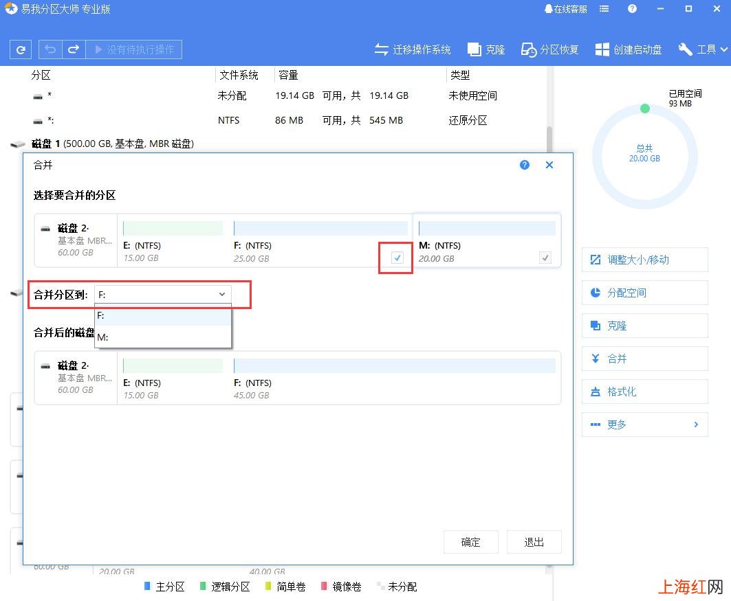The width and height of the screenshot is (731, 601).
Task: Click the 确定 button
Action: click(x=471, y=542)
